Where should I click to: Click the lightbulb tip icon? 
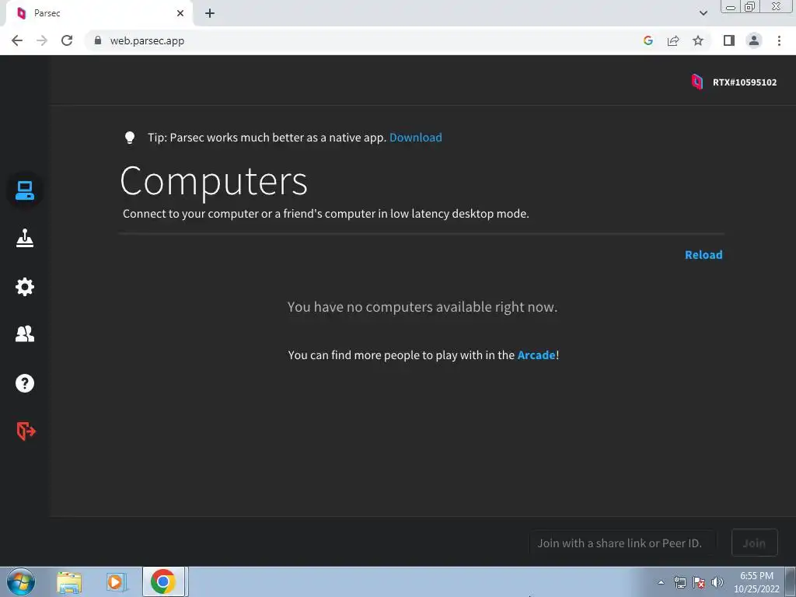(x=130, y=138)
